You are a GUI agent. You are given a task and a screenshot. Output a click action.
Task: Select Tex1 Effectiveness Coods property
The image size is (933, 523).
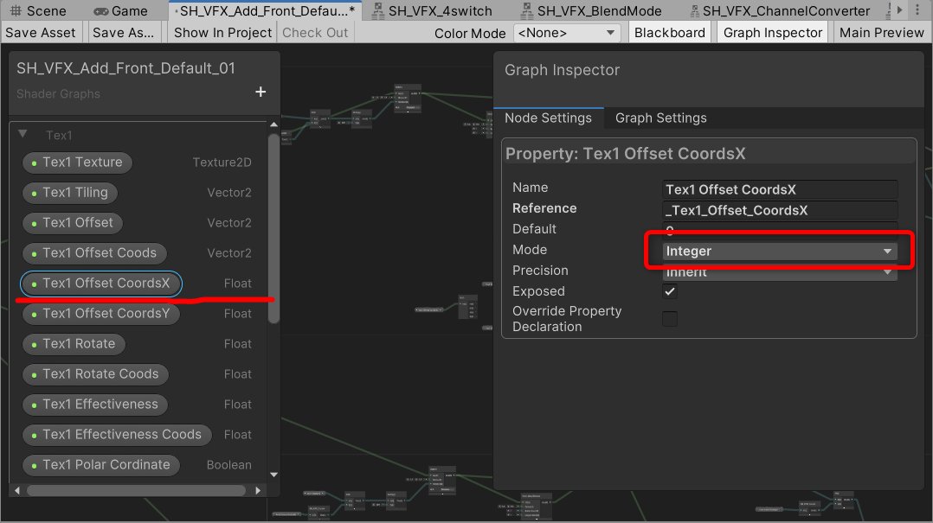pos(117,435)
